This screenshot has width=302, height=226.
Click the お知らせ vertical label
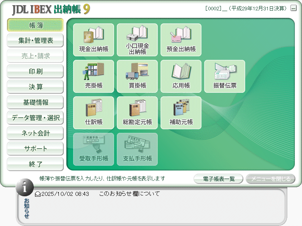[x=27, y=208]
